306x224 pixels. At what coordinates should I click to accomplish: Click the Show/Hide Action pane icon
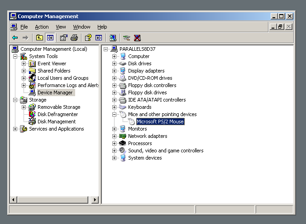click(99, 38)
